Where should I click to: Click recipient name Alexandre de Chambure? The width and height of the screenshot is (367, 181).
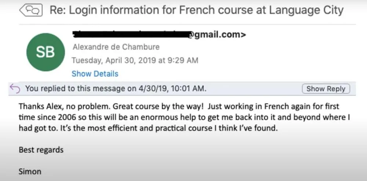click(x=116, y=47)
